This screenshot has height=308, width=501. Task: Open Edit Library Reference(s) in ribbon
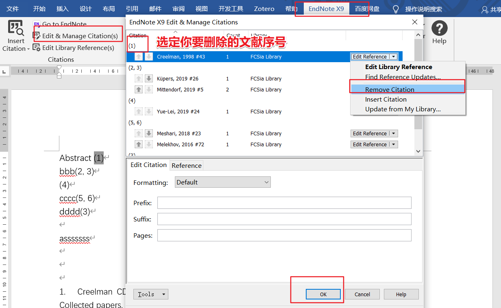(x=74, y=48)
